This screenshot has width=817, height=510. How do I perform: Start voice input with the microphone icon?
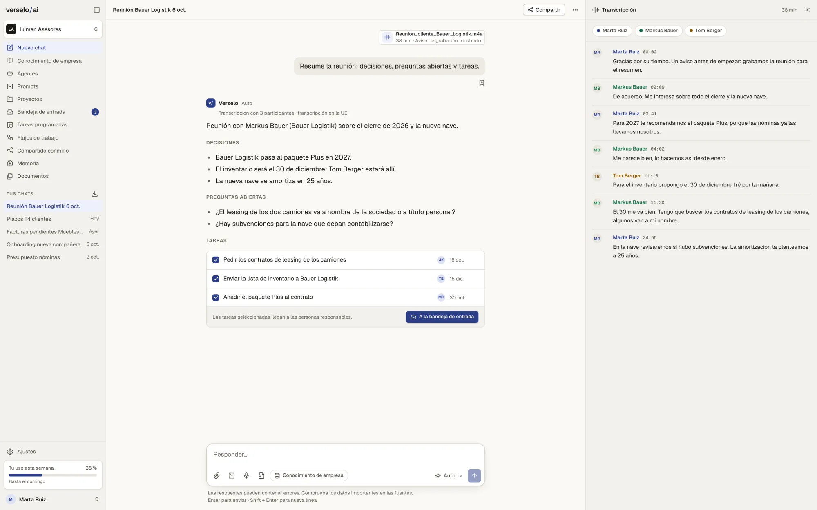(x=246, y=476)
